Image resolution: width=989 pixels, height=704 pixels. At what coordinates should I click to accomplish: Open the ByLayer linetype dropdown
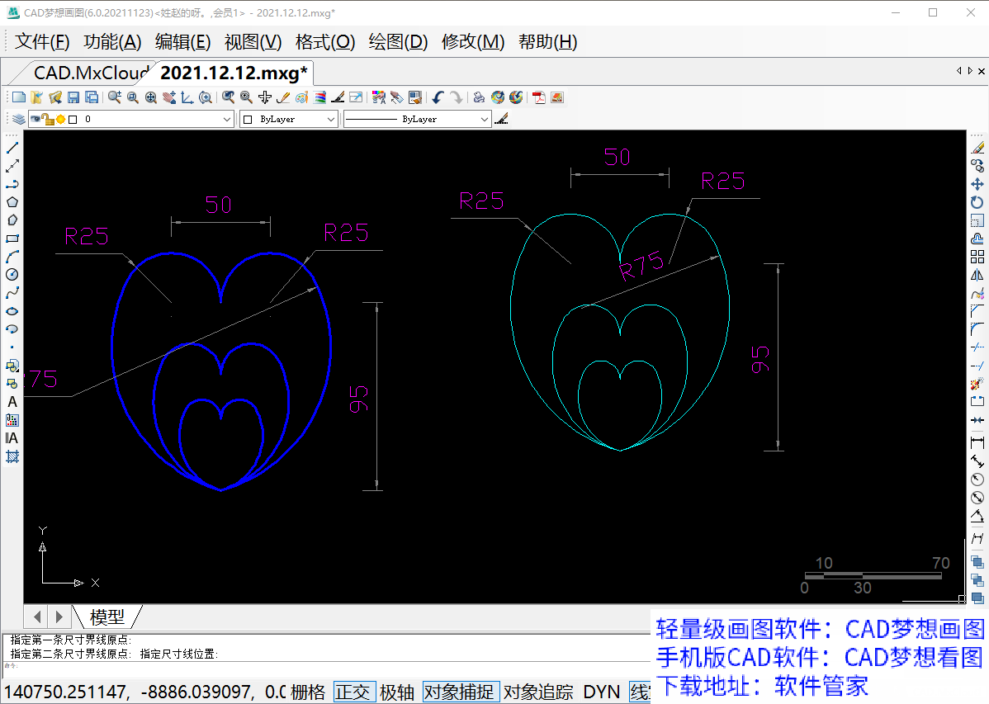[485, 119]
